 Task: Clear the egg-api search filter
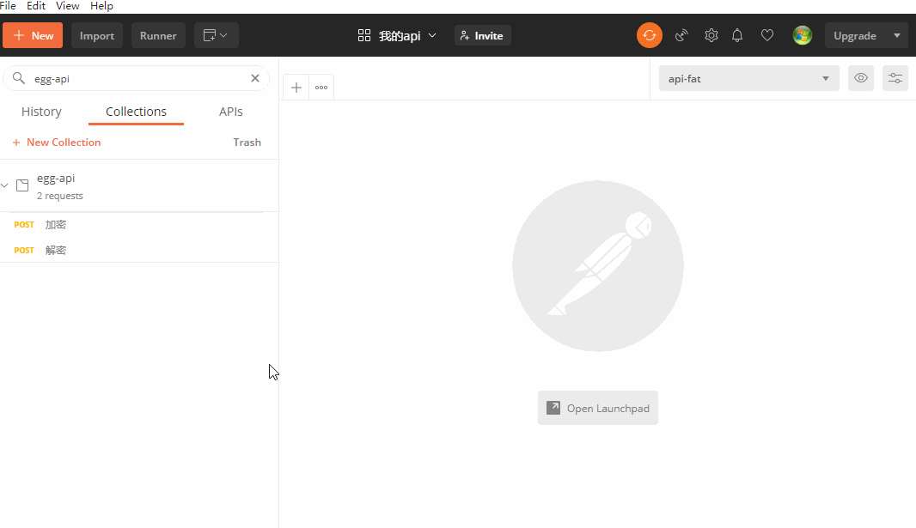tap(255, 78)
